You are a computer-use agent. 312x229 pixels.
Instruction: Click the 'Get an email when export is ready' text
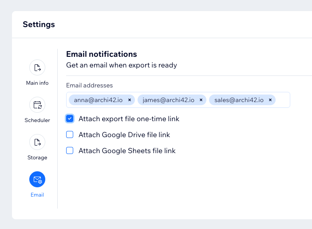tap(122, 65)
